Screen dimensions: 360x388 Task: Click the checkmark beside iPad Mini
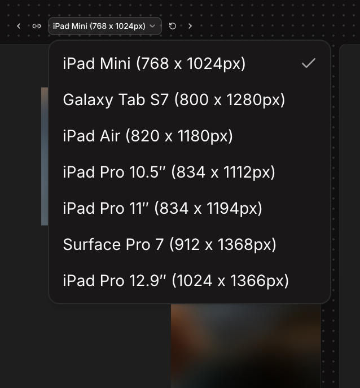[308, 63]
